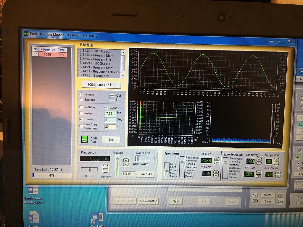The image size is (303, 227).
Task: Open the Word 2013 desktop shortcut
Action: tap(98, 220)
